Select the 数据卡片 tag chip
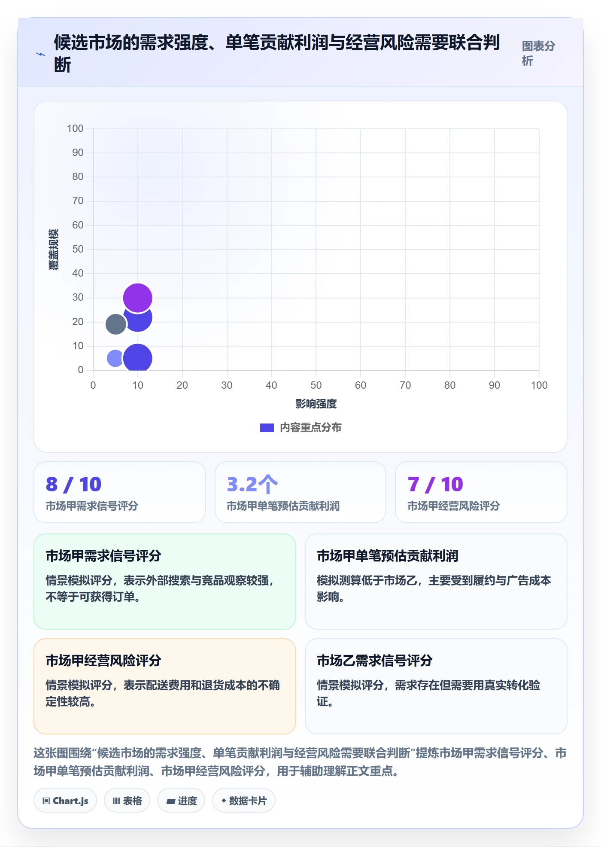This screenshot has height=847, width=601. (x=244, y=801)
